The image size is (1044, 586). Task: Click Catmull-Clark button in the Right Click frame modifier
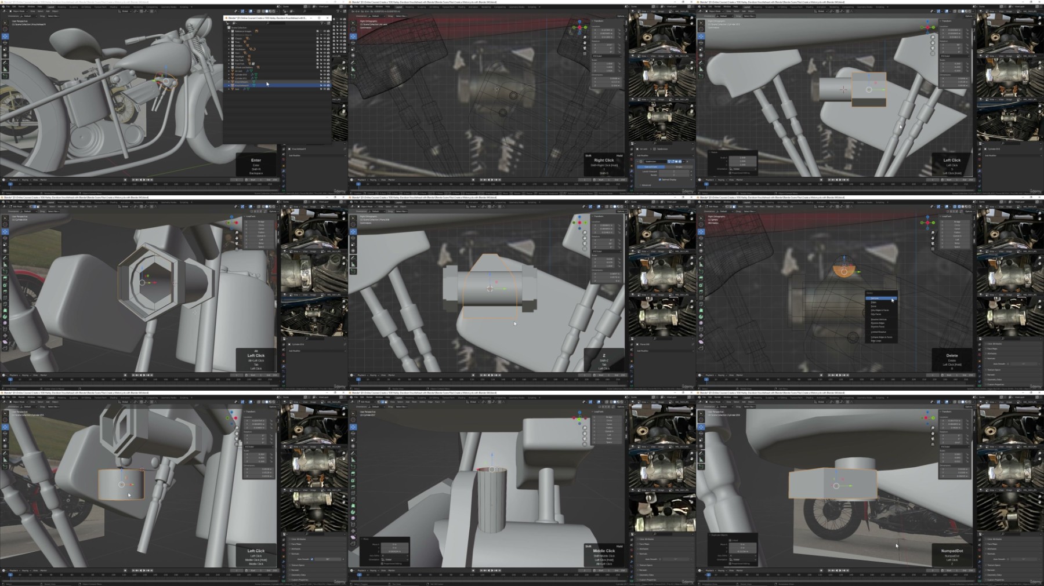(x=651, y=167)
